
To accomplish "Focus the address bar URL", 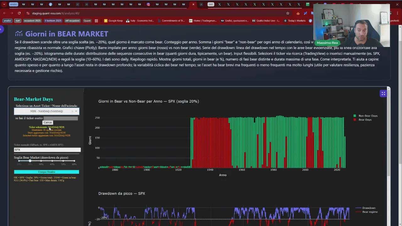I will tap(56, 13).
